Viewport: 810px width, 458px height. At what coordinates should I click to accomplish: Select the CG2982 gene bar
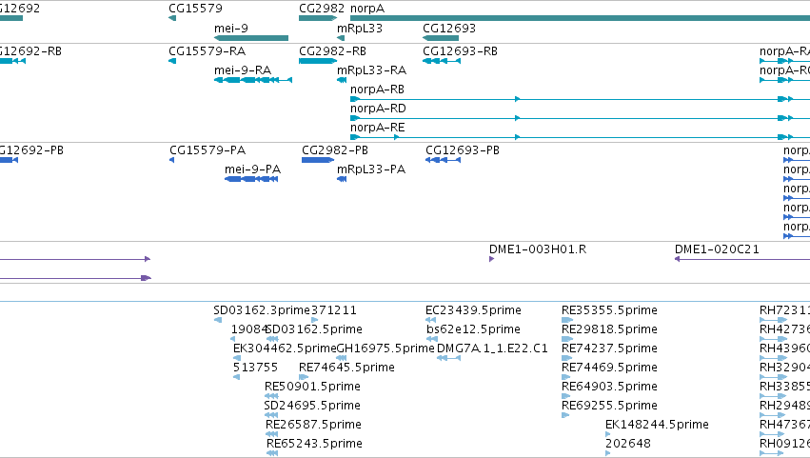(318, 19)
